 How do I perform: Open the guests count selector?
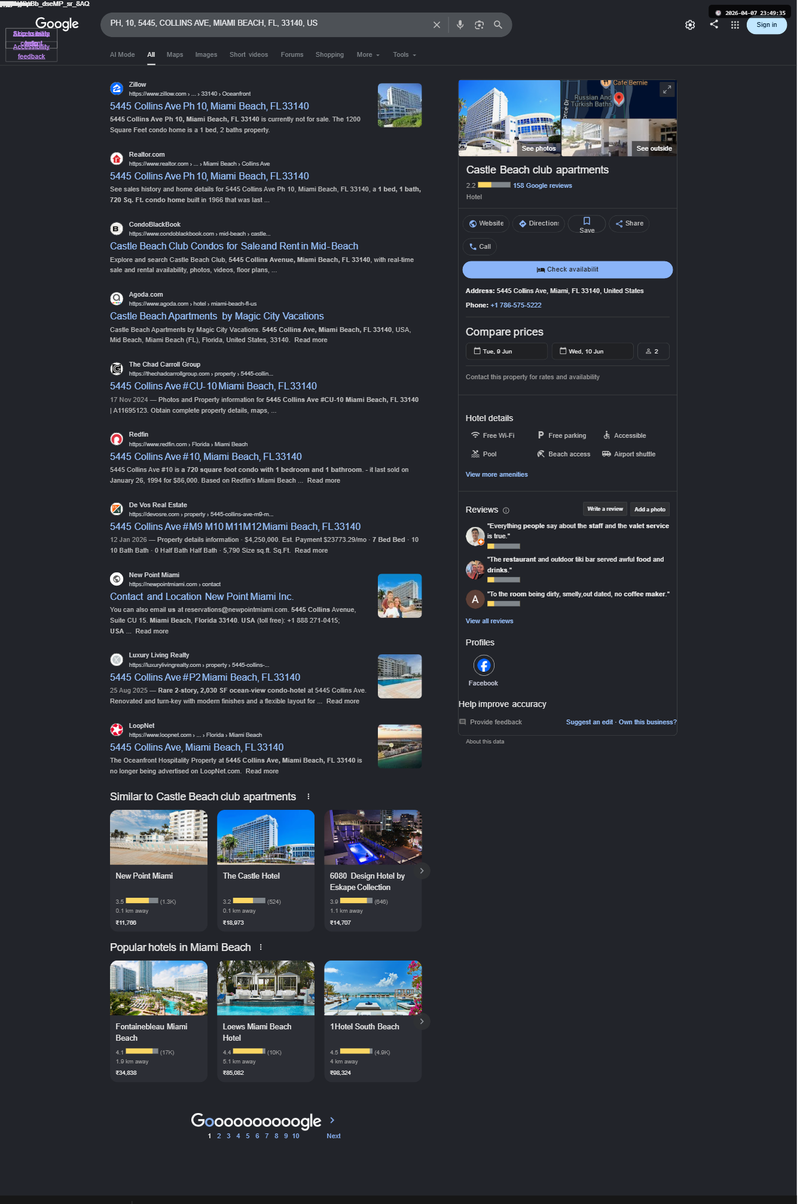654,352
